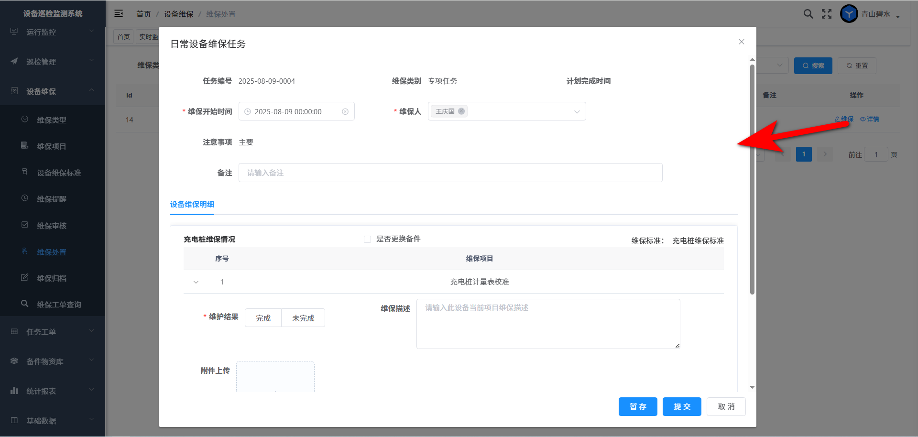Click the 提交 button
This screenshot has width=918, height=437.
[682, 406]
